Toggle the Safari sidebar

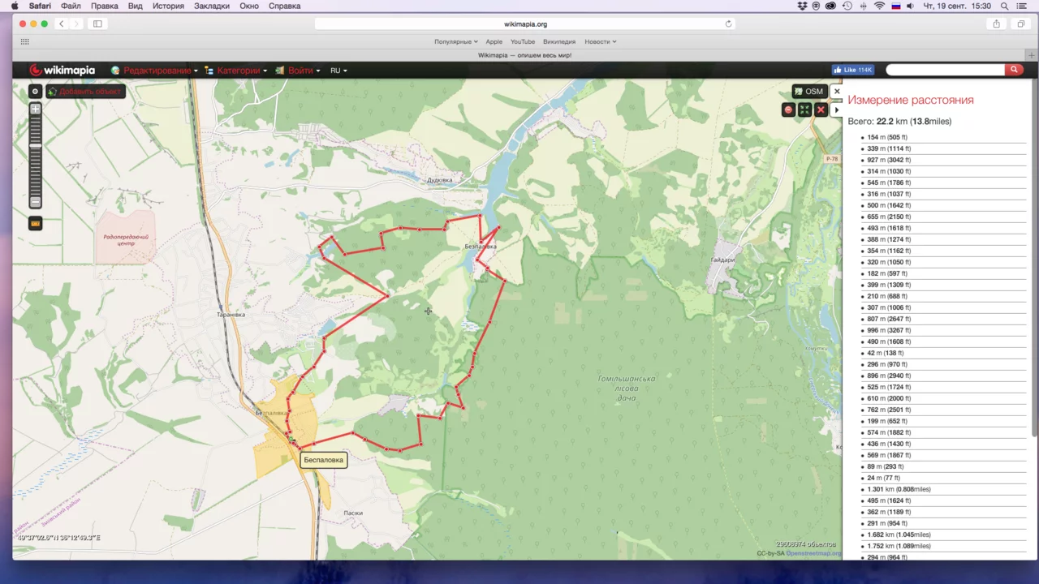coord(97,24)
